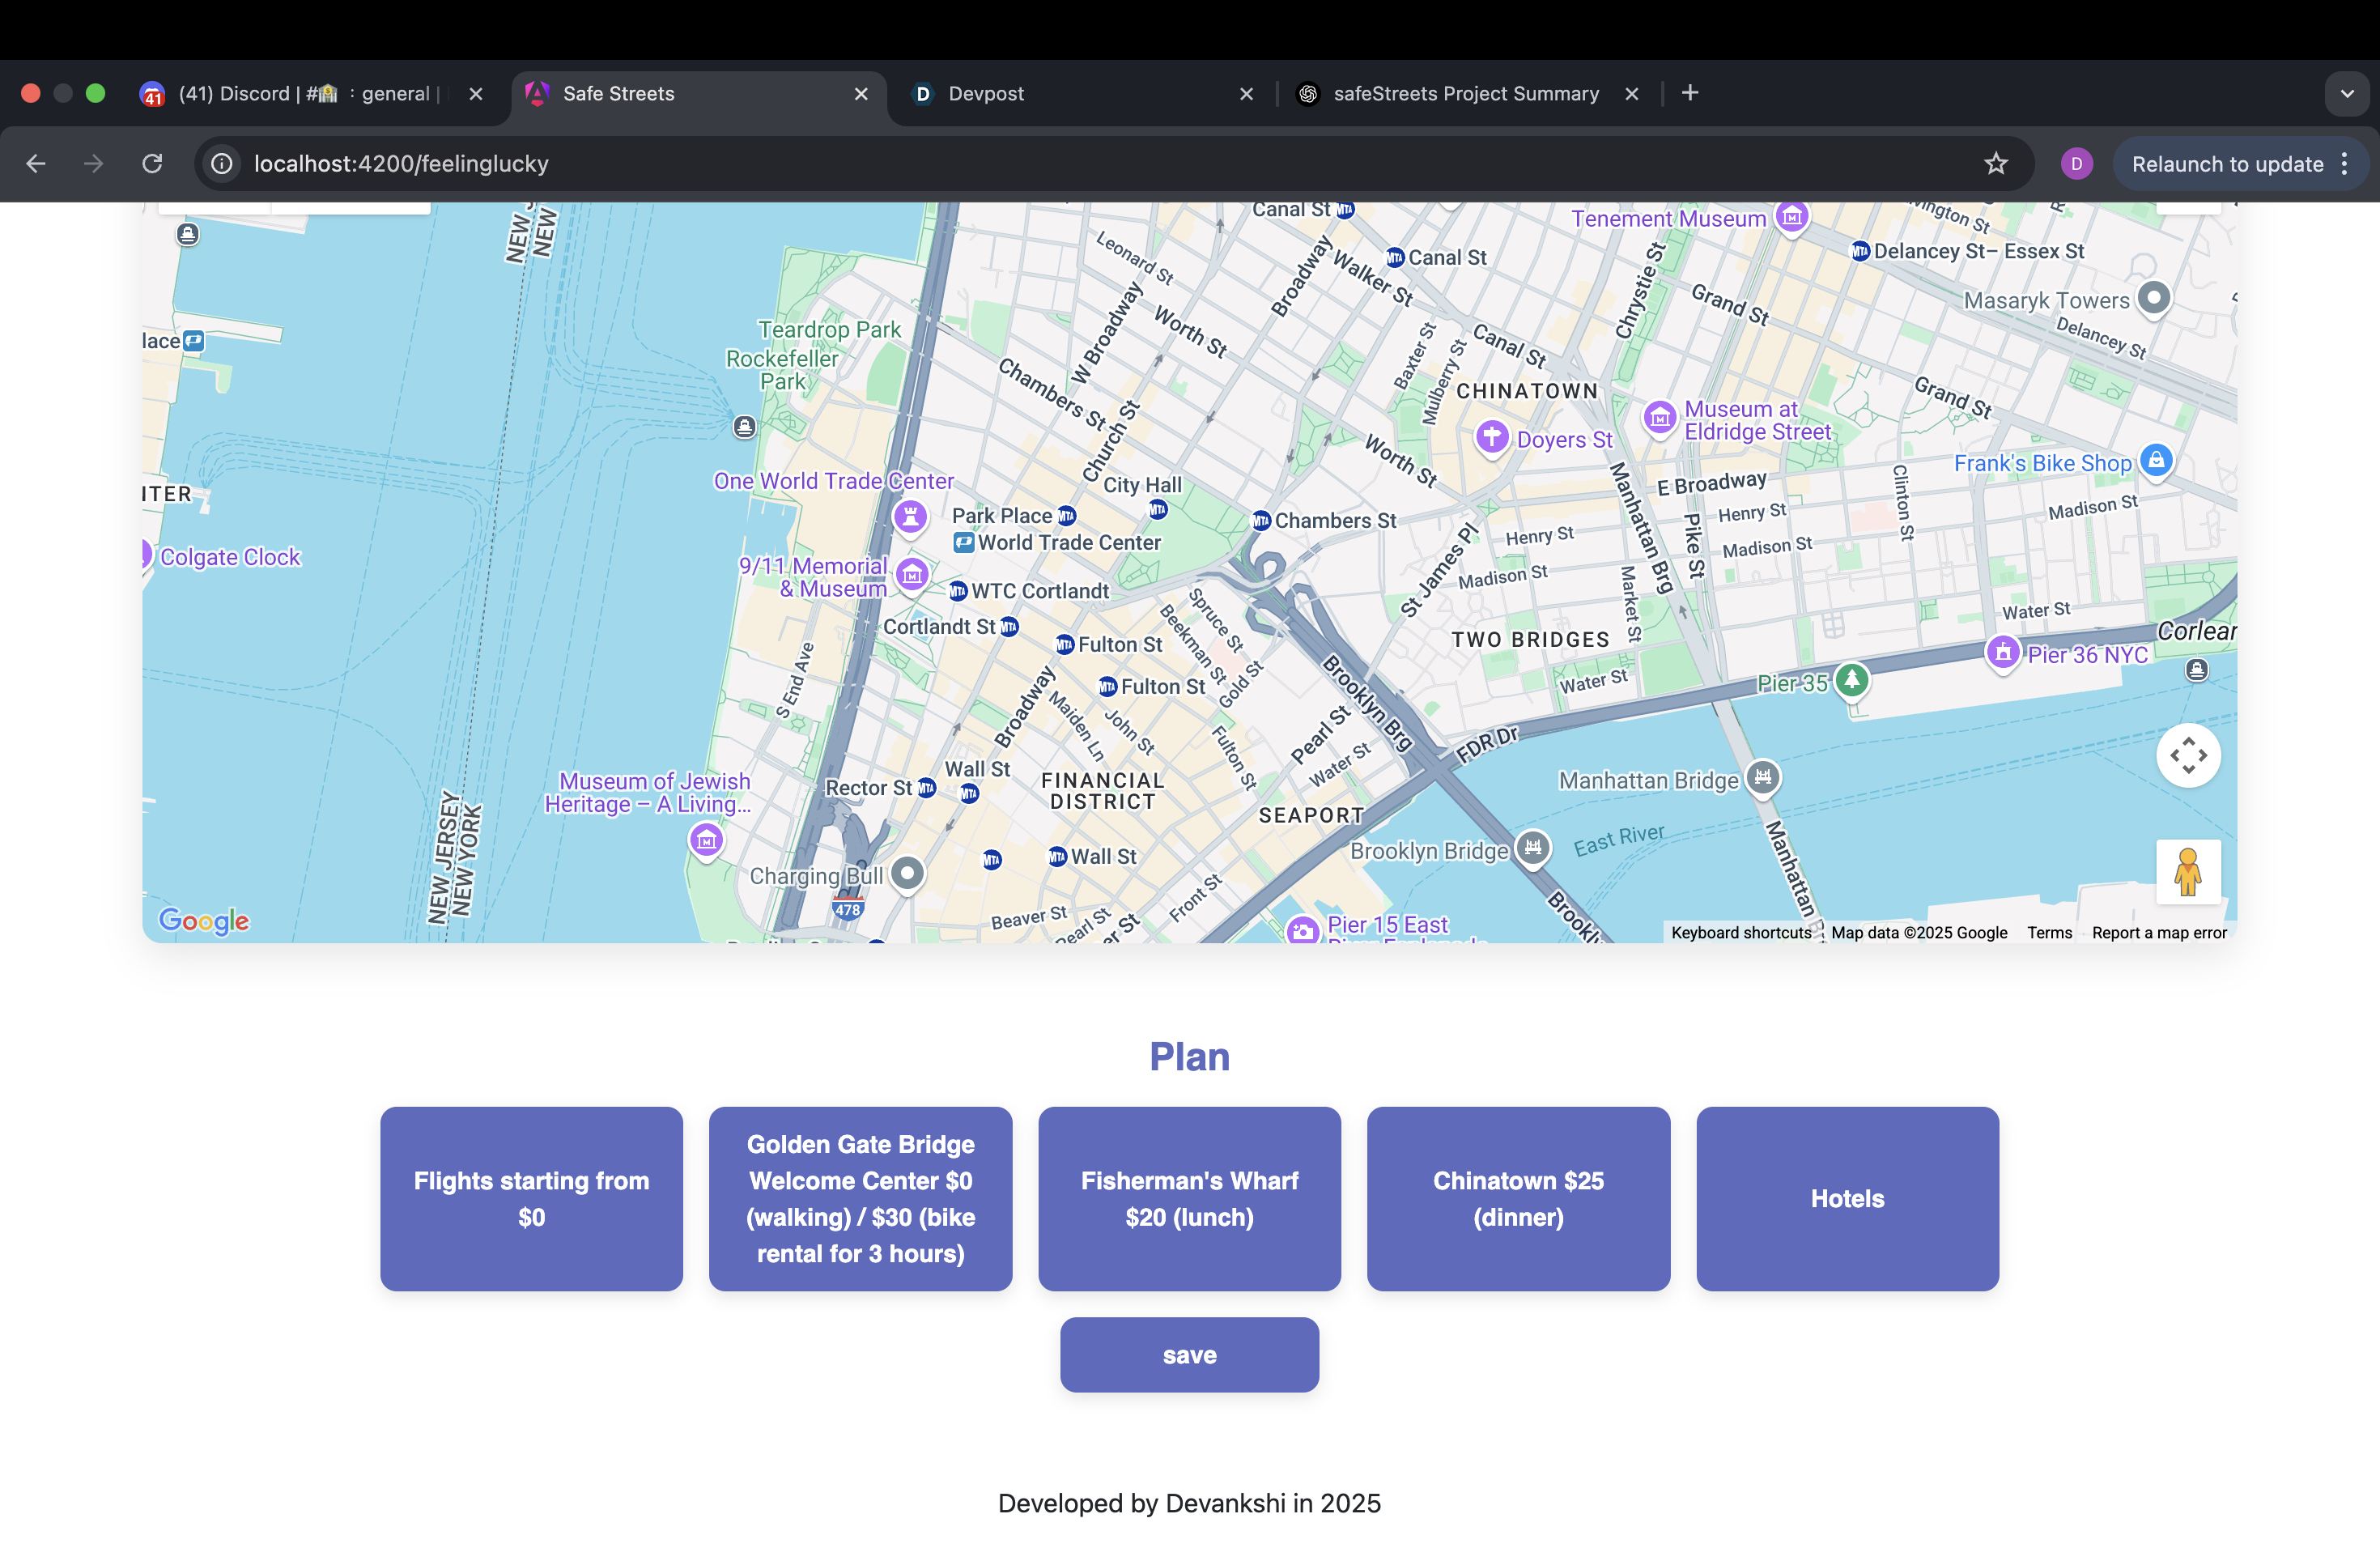Click the Museum at Eldridge Street marker
The image size is (2380, 1548).
(1660, 417)
